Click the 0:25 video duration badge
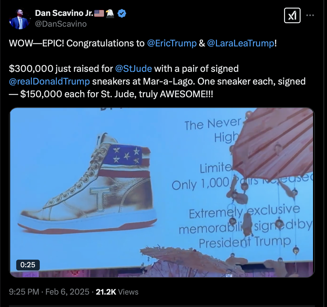Viewport: 327px width, 307px height. (28, 265)
